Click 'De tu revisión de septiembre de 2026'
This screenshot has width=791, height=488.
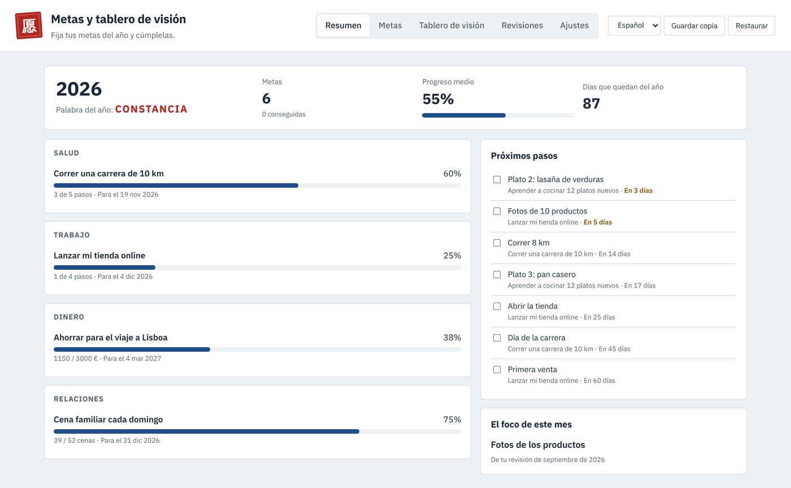[x=548, y=460]
